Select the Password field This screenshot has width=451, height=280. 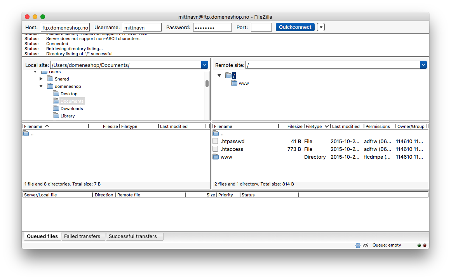tap(212, 27)
